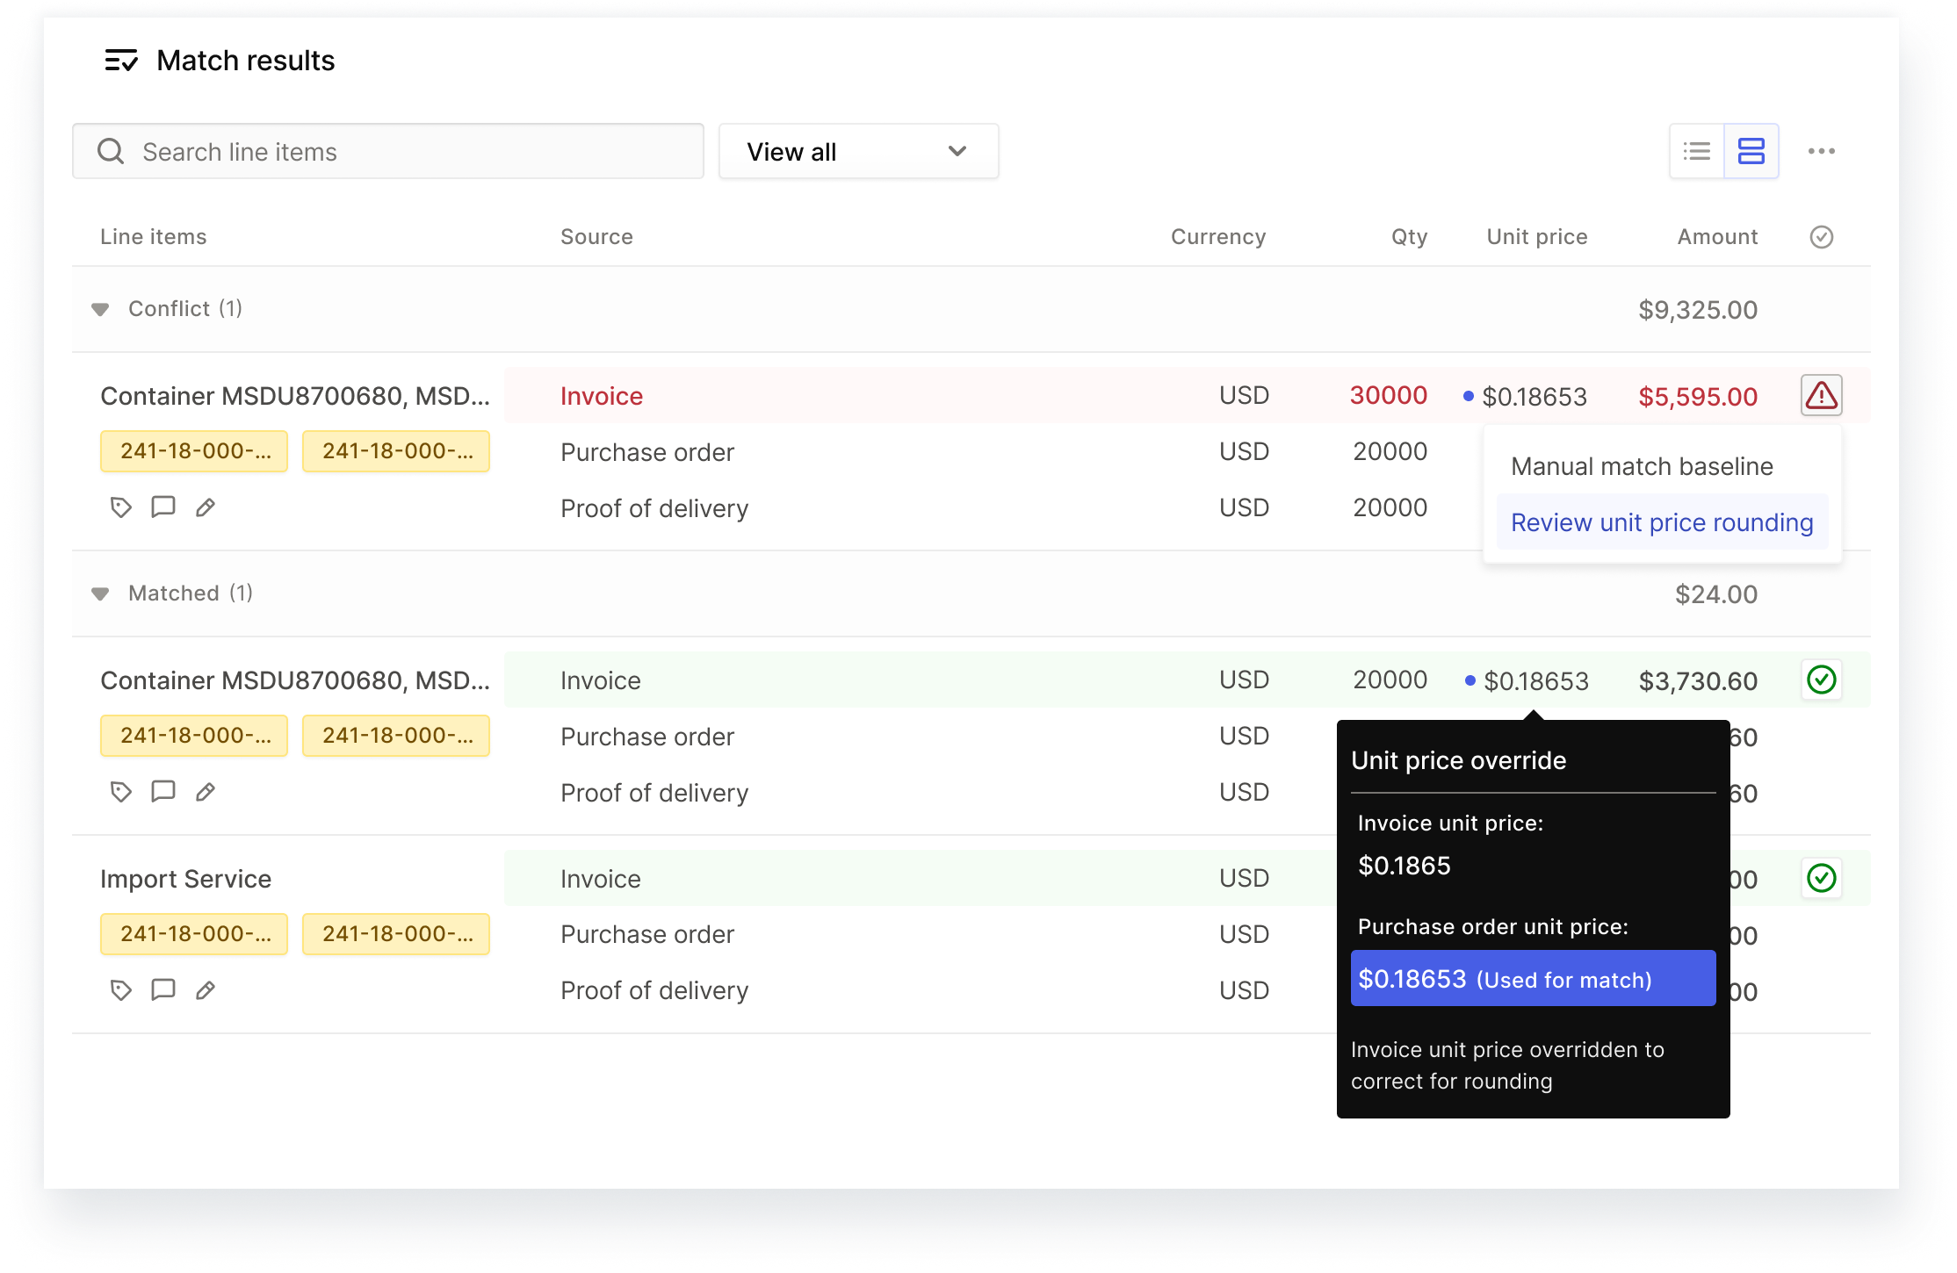The image size is (1957, 1273).
Task: Click the red conflict warning icon
Action: [x=1821, y=396]
